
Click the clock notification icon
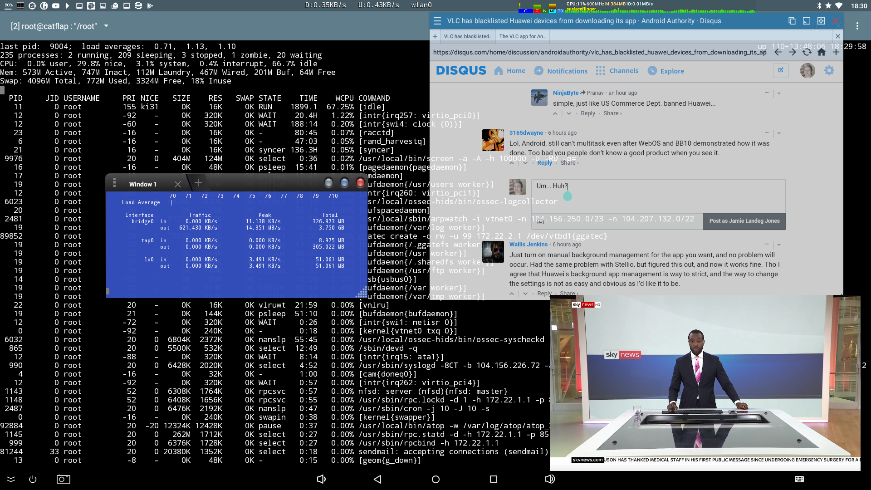tap(32, 5)
